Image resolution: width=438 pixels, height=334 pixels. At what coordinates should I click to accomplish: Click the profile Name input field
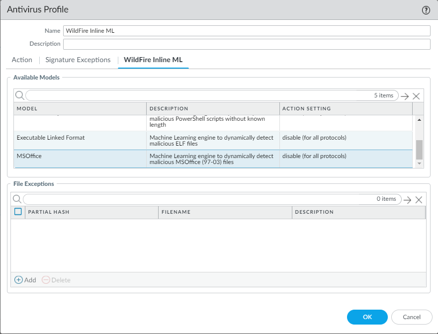click(x=246, y=31)
